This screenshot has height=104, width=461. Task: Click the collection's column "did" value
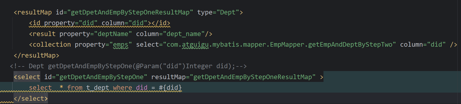click(436, 45)
